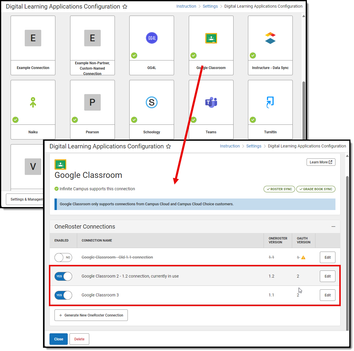This screenshot has width=354, height=351.
Task: Click the Grade Book Sync badge
Action: pyautogui.click(x=316, y=189)
